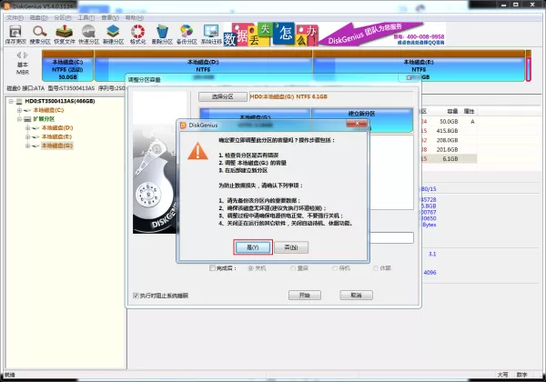
Task: Open the 文件(F) menu
Action: [x=15, y=18]
